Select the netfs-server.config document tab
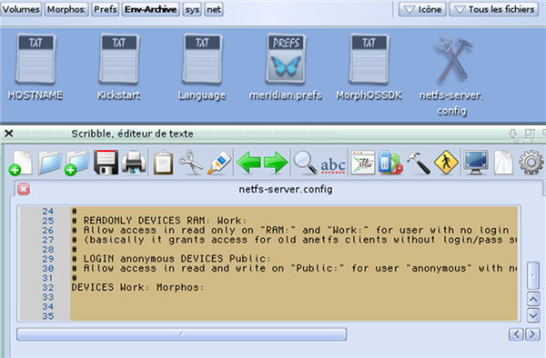 [x=285, y=189]
